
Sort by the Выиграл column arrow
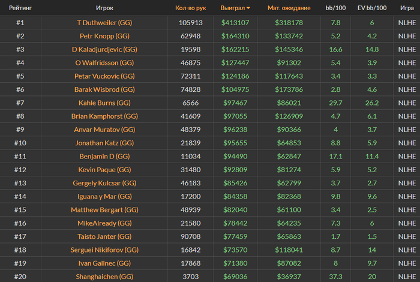pos(248,8)
